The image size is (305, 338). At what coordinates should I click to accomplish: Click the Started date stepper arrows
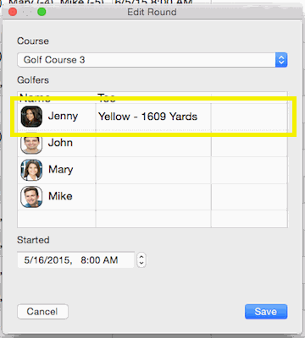click(x=141, y=259)
